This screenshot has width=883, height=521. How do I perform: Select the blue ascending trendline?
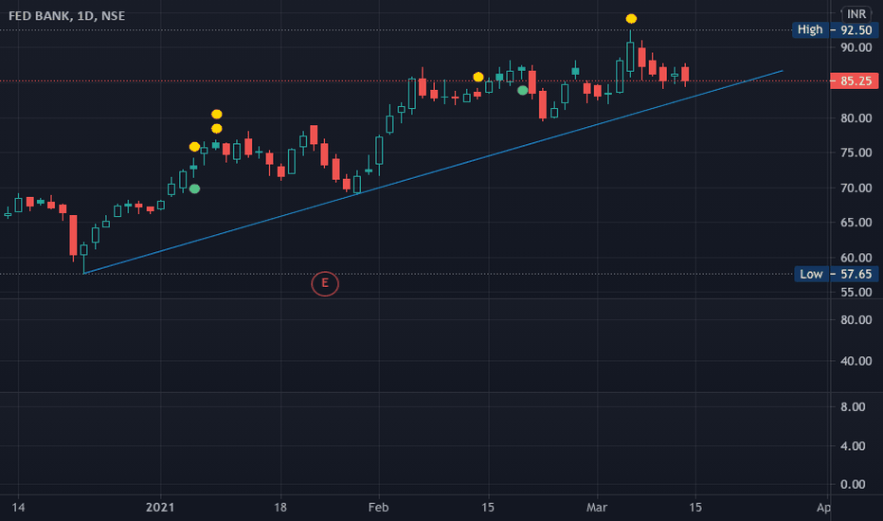pyautogui.click(x=432, y=172)
